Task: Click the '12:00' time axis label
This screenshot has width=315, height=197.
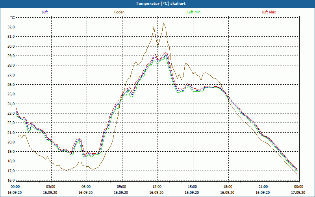Action: 156,187
